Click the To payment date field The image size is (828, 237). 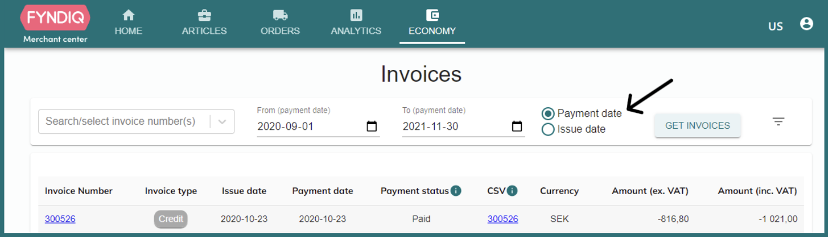tap(464, 126)
